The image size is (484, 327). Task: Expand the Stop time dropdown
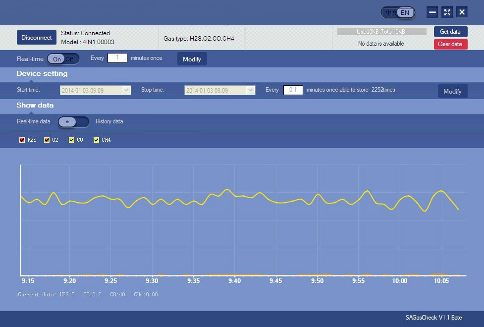(x=250, y=90)
